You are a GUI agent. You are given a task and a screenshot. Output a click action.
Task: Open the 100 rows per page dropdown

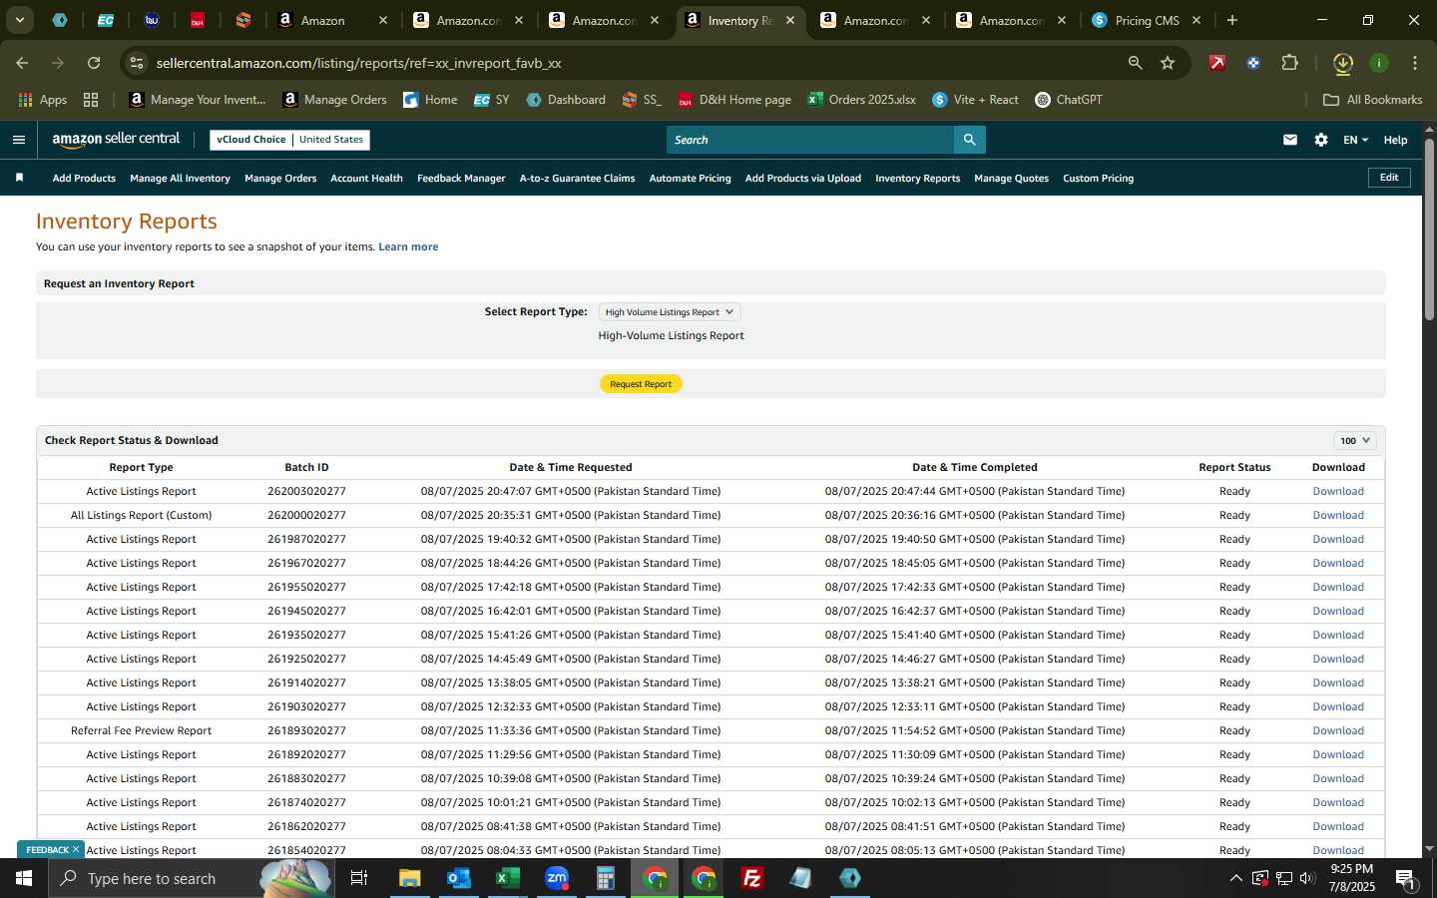1355,440
